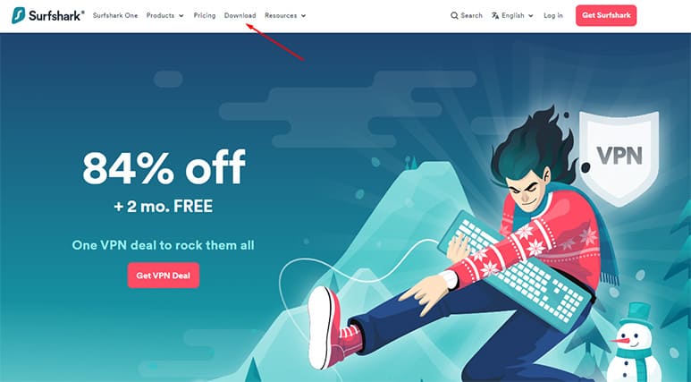Click the language translate icon
691x382 pixels.
tap(495, 15)
